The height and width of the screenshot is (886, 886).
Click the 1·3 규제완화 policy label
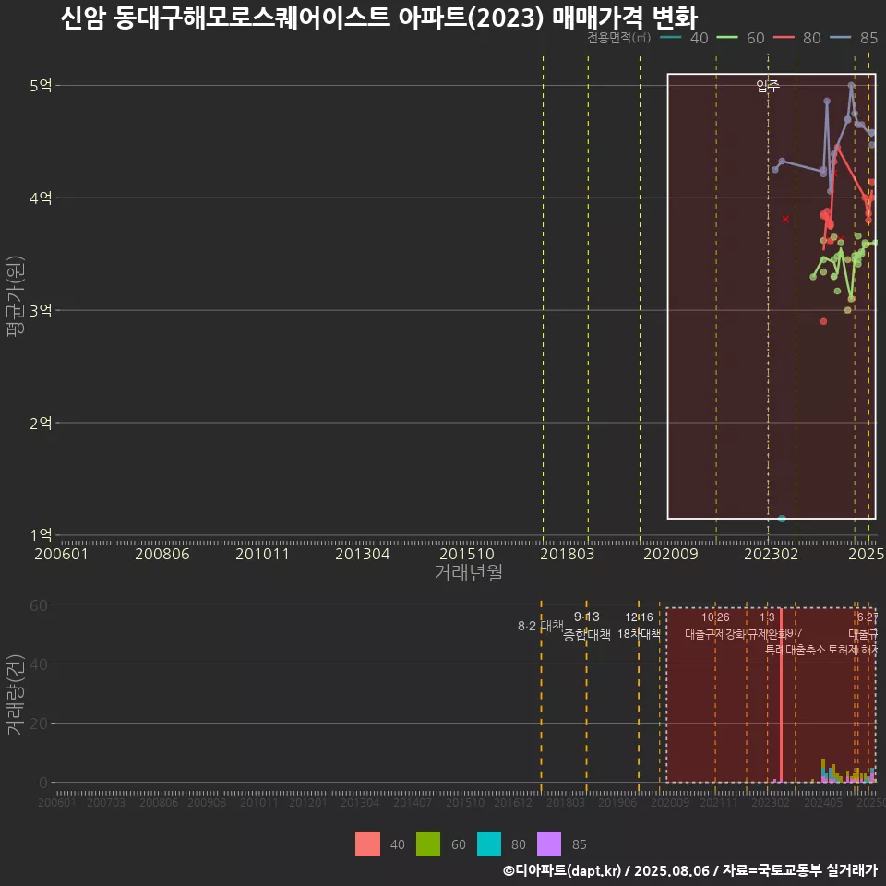click(767, 626)
